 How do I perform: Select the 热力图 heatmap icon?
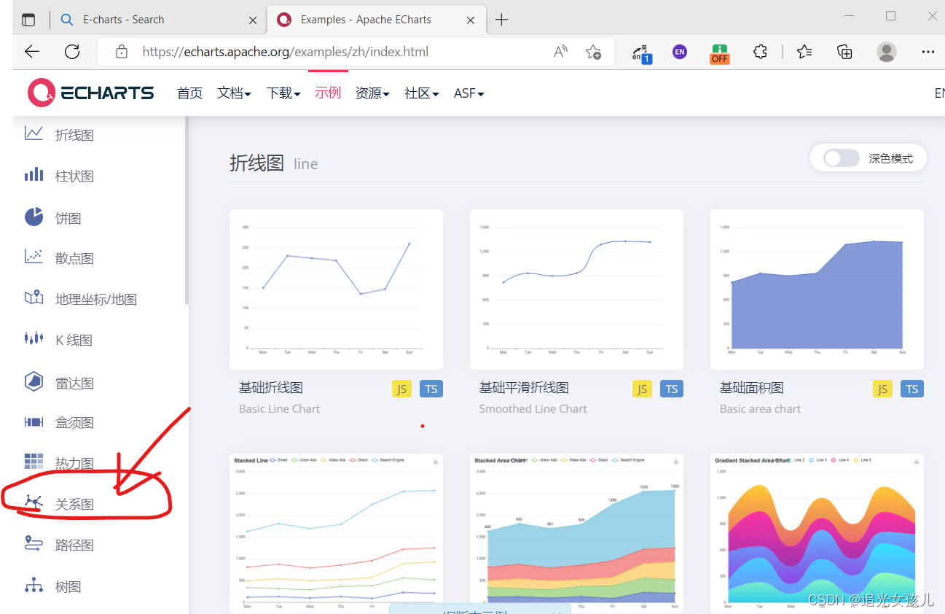click(x=34, y=462)
